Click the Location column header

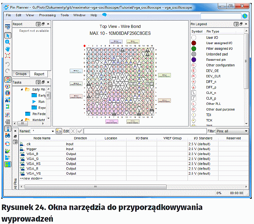pos(111,138)
